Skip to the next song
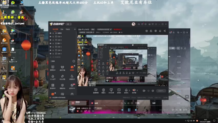 [x=136, y=110]
